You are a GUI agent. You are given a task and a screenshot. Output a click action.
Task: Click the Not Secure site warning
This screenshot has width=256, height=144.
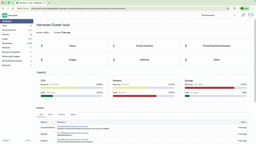click(x=23, y=8)
